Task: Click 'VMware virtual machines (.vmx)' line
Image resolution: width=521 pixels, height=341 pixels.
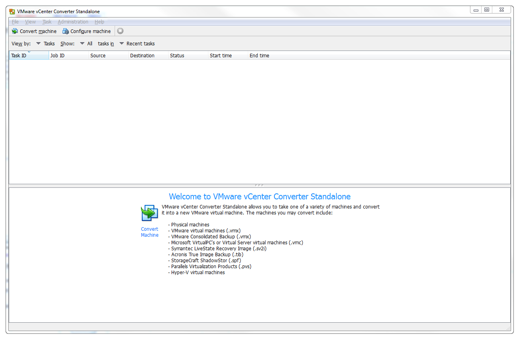Action: 204,231
